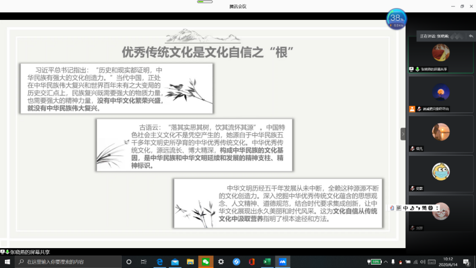Select the moon avatar participant tile
476x268 pixels.
(x=440, y=92)
